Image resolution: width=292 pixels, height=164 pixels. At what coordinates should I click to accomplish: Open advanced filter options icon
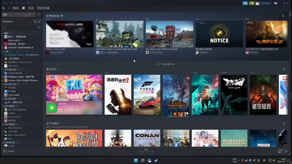pos(39,27)
